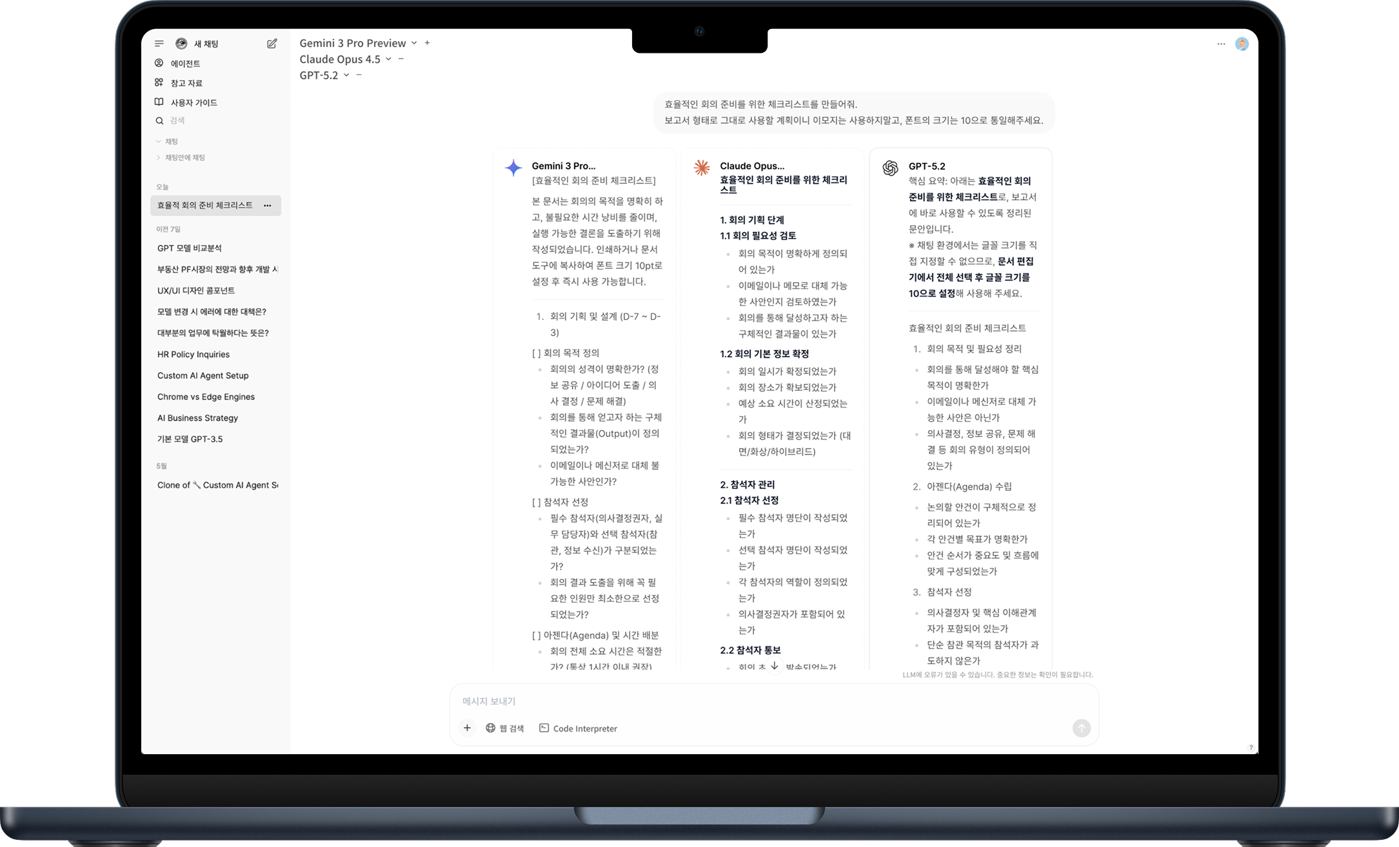Click the new chat edit icon
The image size is (1399, 847).
(272, 44)
